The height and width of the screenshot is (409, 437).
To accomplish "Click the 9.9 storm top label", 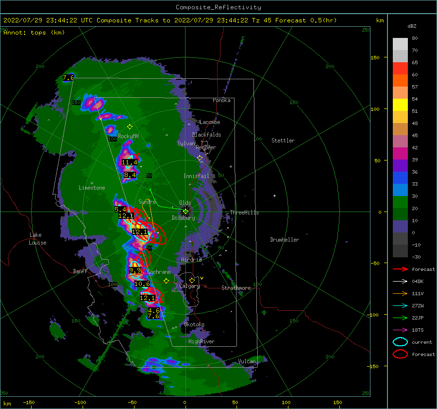I will tap(135, 270).
